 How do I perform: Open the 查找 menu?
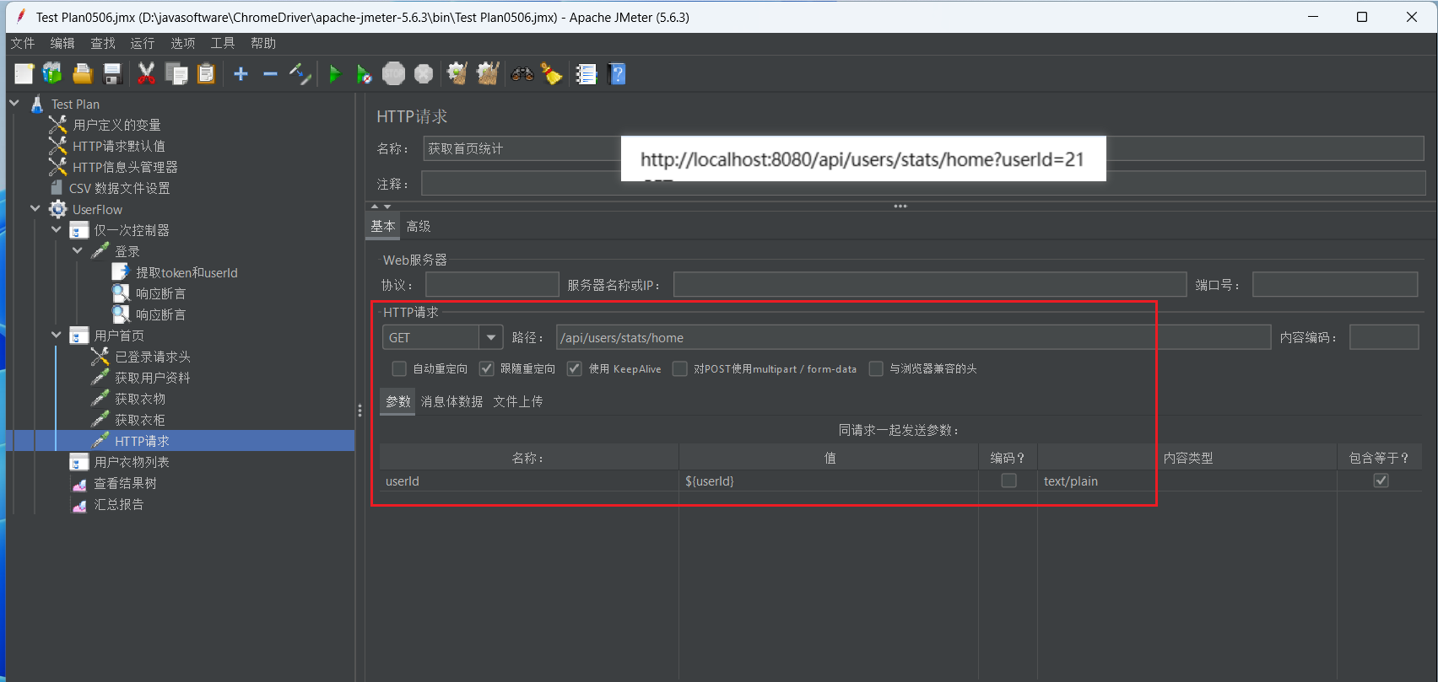pyautogui.click(x=103, y=43)
